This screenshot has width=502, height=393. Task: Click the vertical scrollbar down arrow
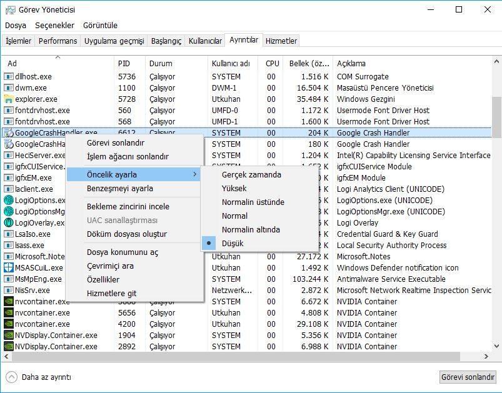(496, 346)
